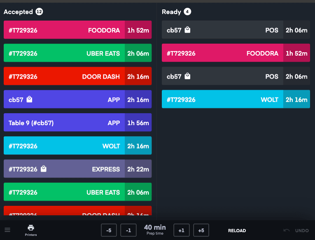Click the shopping bag icon on Express order

coord(44,169)
